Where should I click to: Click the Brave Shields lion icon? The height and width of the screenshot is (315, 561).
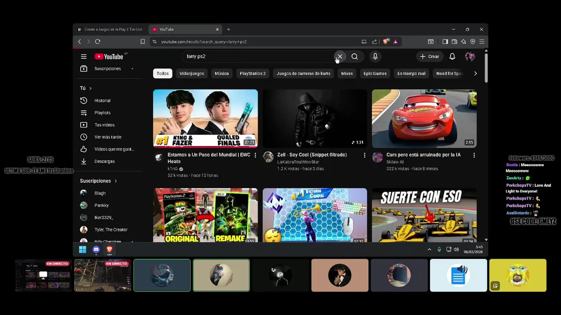click(x=386, y=42)
